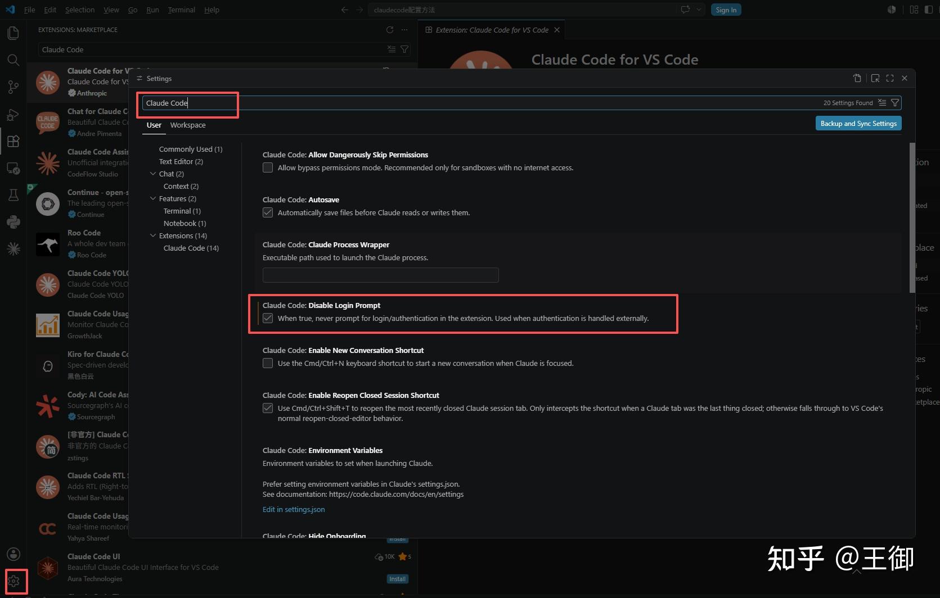Click the Sign In button
Image resolution: width=940 pixels, height=598 pixels.
pyautogui.click(x=726, y=10)
